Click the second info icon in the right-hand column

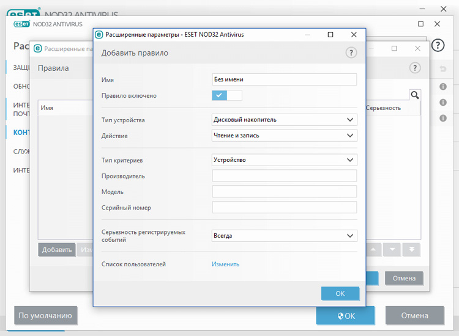click(443, 102)
